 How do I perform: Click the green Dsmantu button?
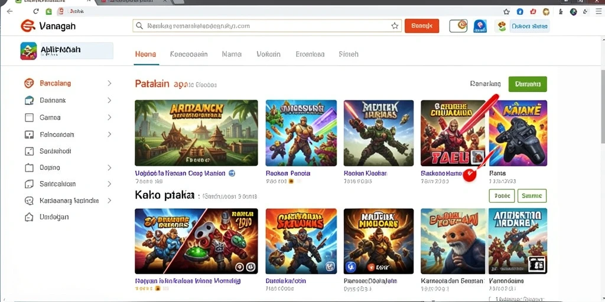click(x=528, y=84)
